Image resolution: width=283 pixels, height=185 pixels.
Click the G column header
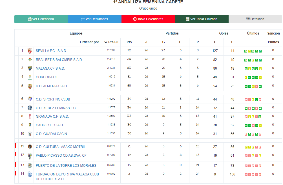[163, 42]
